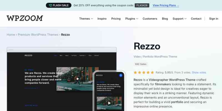
Task: Copy the FLASH20 coupon code
Action: pyautogui.click(x=142, y=5)
